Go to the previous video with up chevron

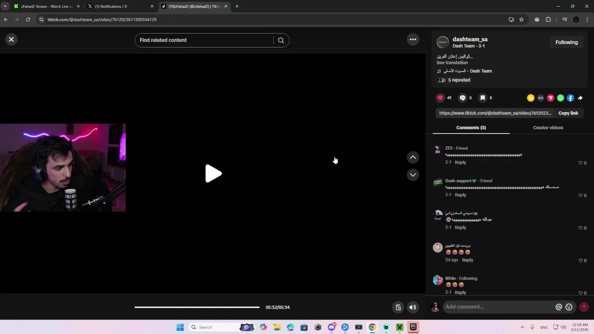click(x=413, y=158)
